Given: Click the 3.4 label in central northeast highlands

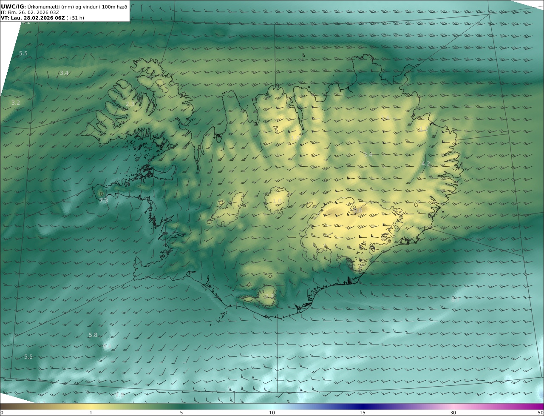Looking at the screenshot, I should 368,154.
